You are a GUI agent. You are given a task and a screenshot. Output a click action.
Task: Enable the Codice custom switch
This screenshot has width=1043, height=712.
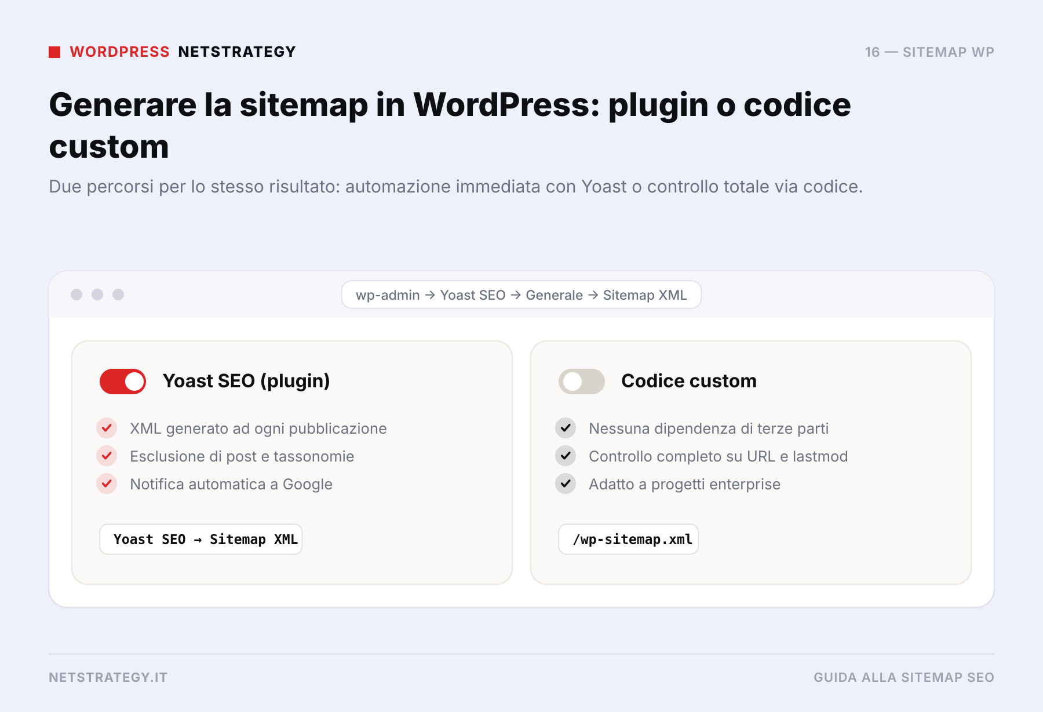(x=581, y=382)
